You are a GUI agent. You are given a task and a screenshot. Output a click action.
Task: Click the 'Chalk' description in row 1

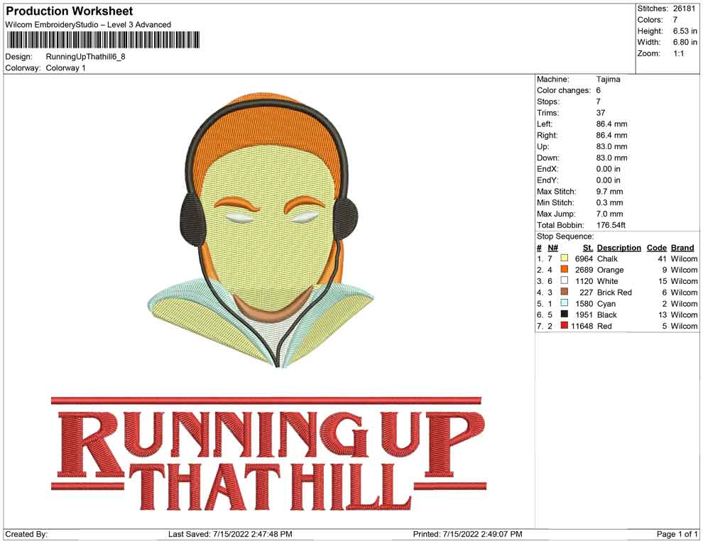607,258
